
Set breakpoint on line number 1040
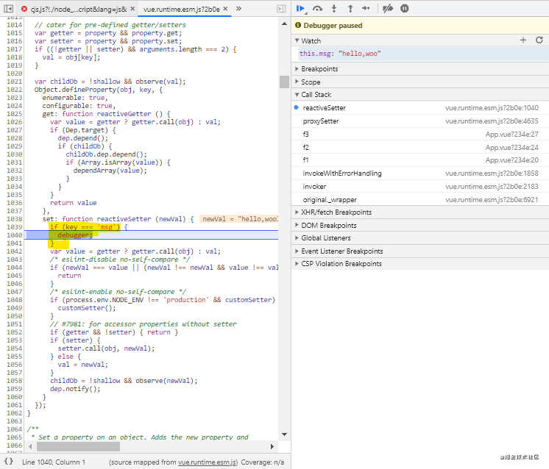(x=15, y=235)
